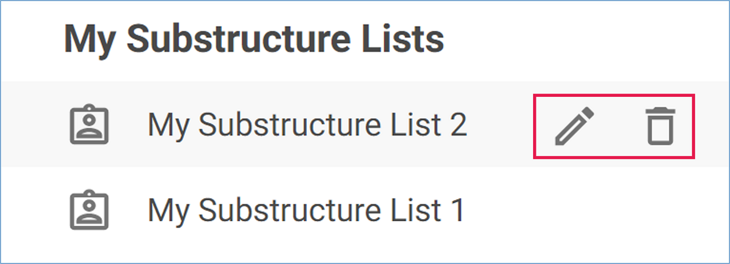730x264 pixels.
Task: Open My Substructure List 2
Action: (307, 125)
